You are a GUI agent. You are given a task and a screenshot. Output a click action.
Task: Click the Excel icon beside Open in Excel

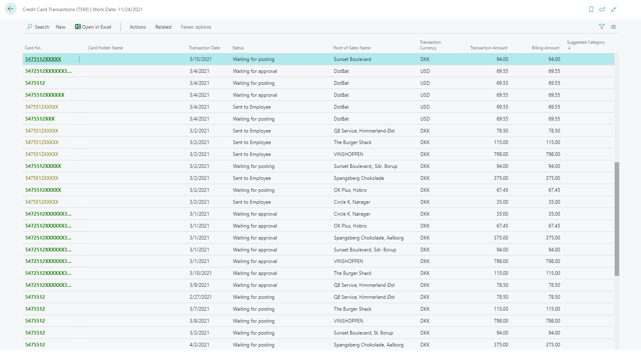[77, 27]
